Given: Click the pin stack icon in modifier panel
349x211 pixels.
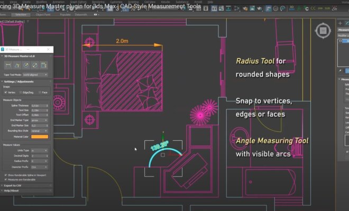Looking at the screenshot, I should coord(341,70).
